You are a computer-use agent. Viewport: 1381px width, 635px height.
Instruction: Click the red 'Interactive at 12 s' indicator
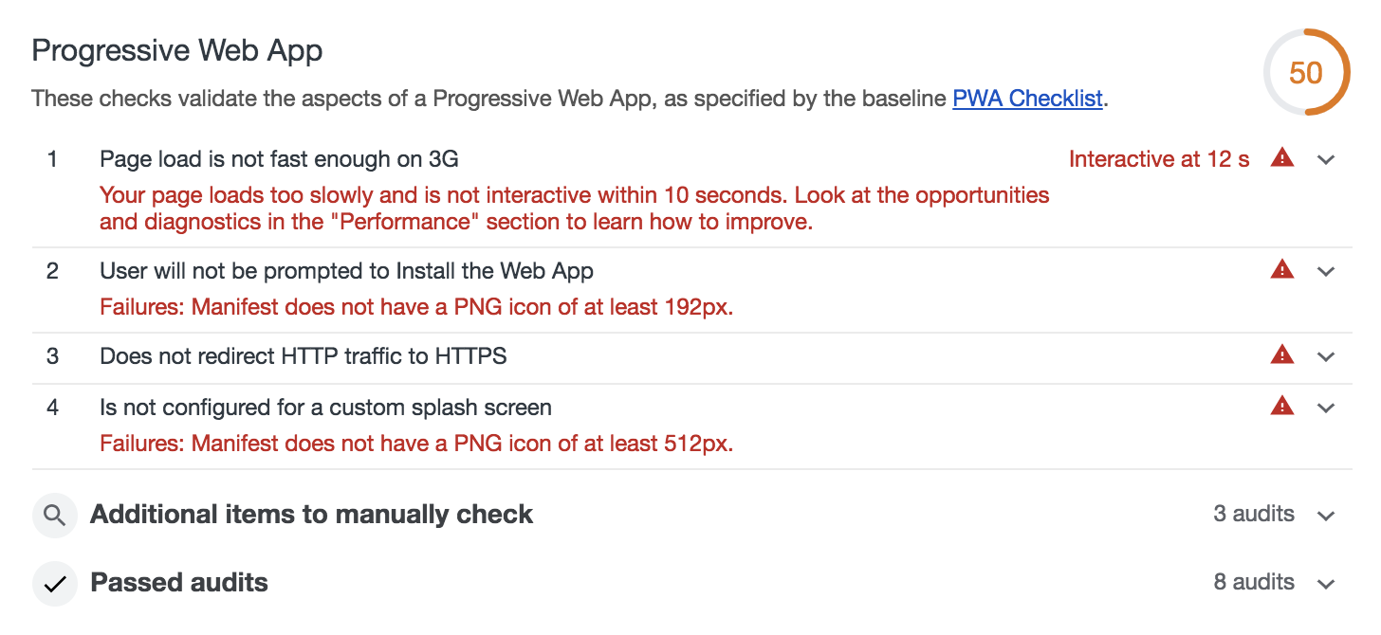coord(1159,158)
